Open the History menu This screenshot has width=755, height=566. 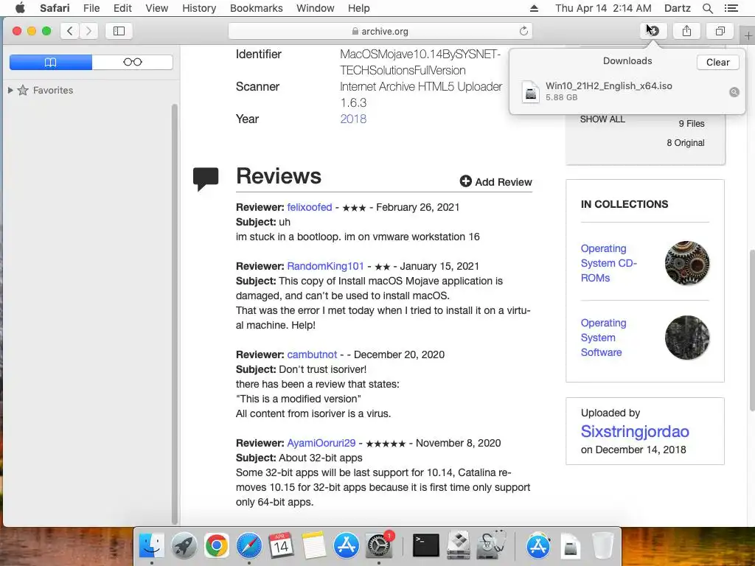pyautogui.click(x=199, y=8)
